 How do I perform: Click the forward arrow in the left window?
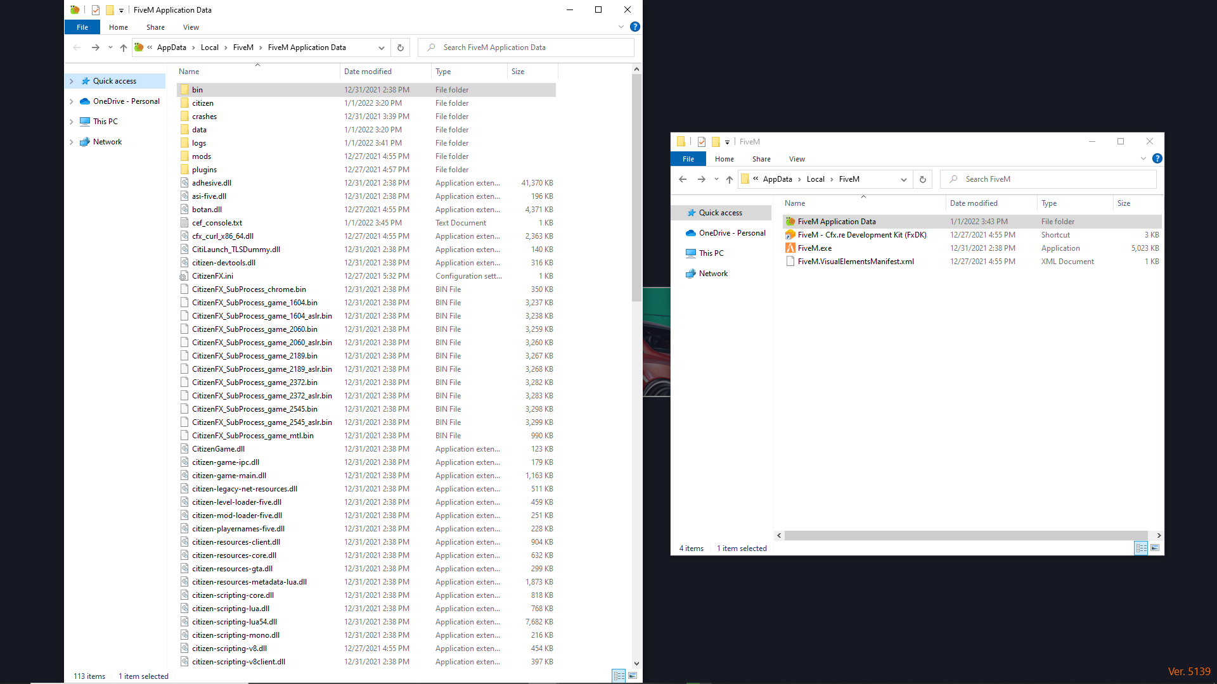tap(95, 47)
